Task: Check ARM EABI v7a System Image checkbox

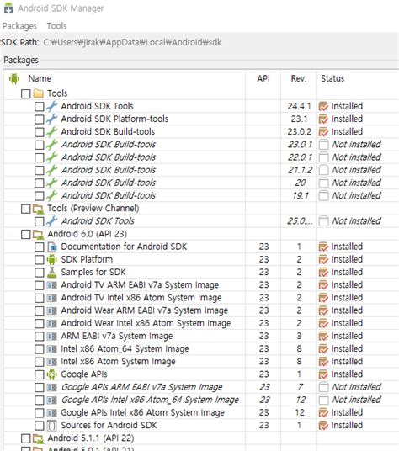Action: (39, 337)
